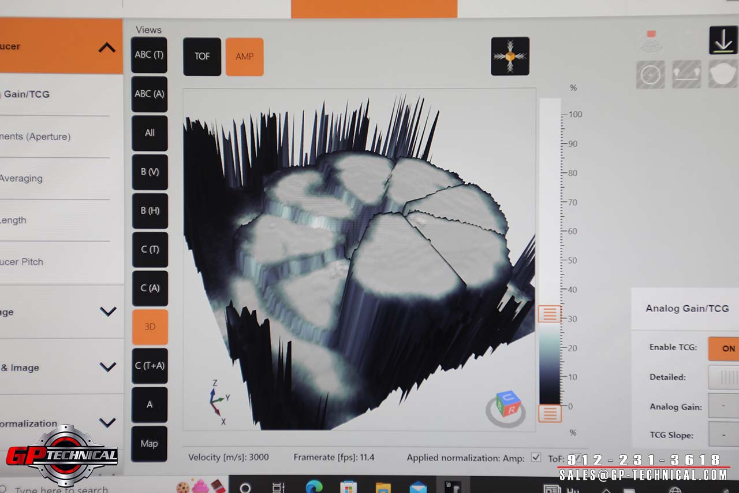
Task: Click the upper color scale slider handle
Action: pos(549,314)
